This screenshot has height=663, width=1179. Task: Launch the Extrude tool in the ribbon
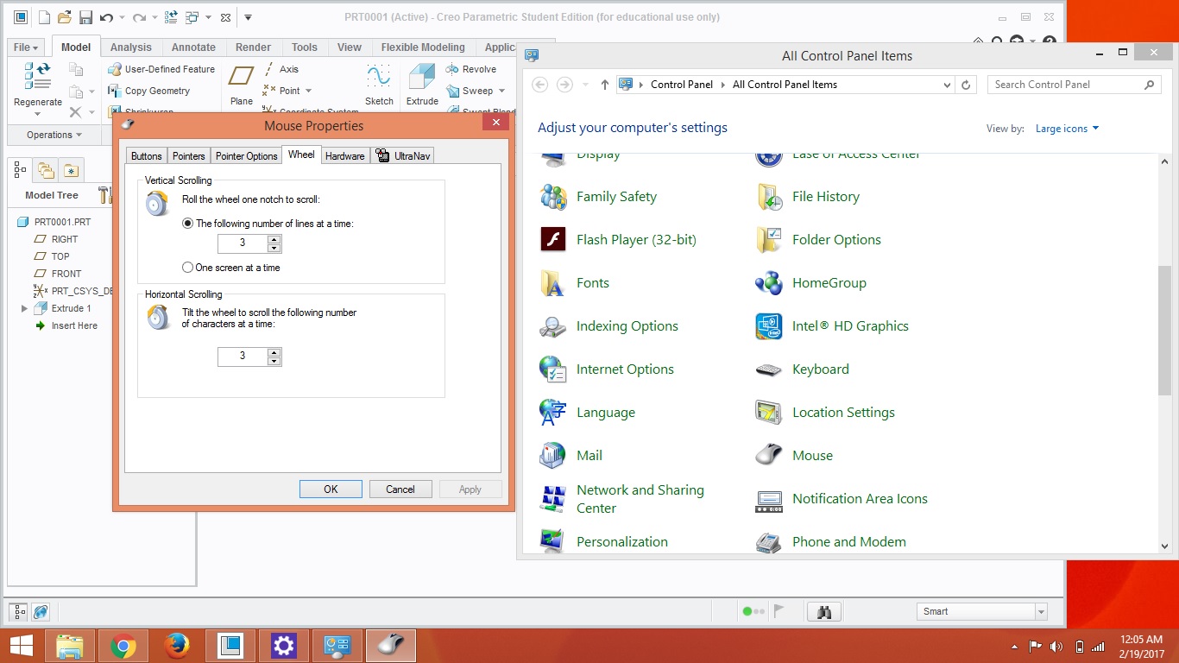[422, 85]
